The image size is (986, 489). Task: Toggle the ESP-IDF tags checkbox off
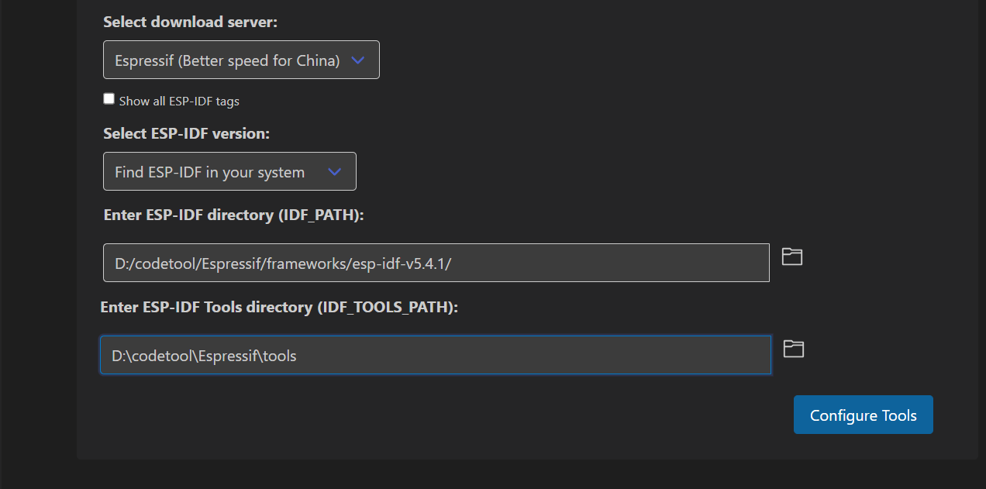coord(109,98)
